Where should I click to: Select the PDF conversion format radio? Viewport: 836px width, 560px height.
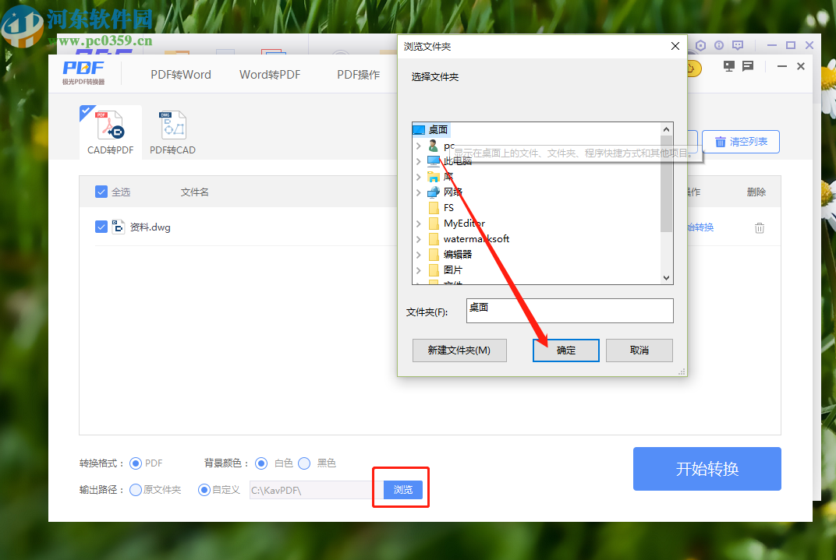136,463
